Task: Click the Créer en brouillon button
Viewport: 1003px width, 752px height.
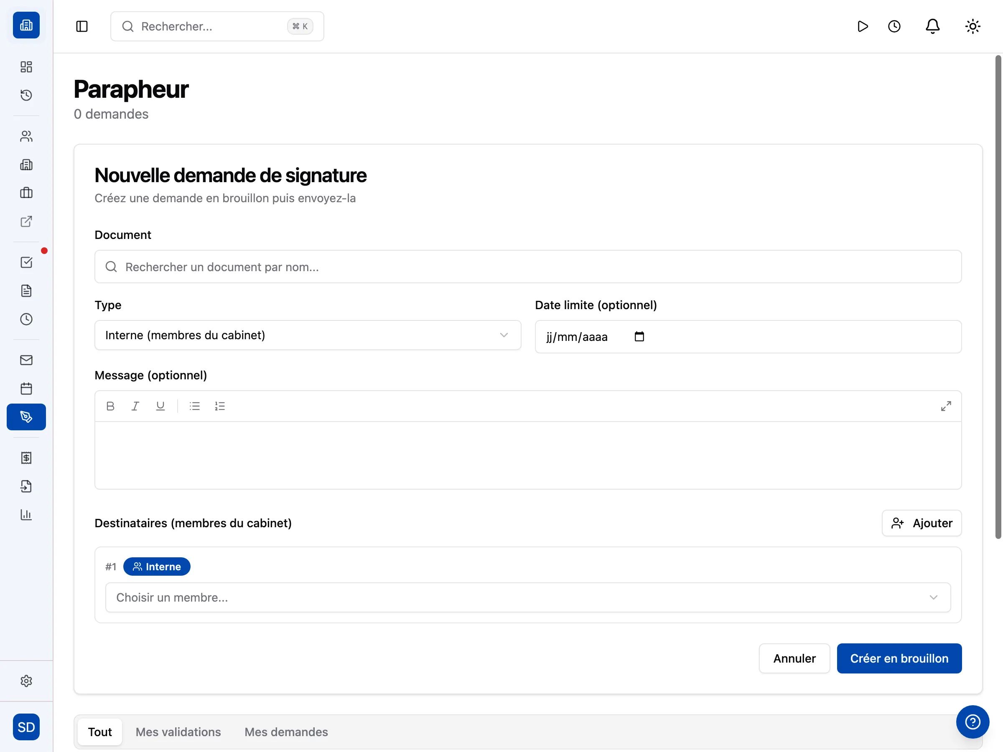Action: tap(899, 658)
